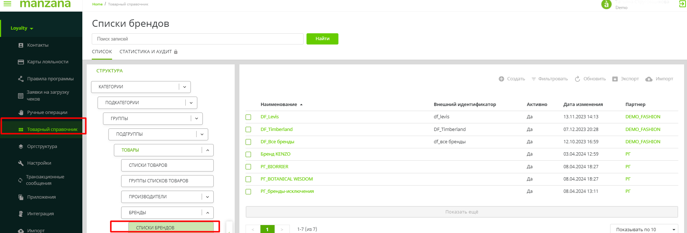Tick the checkbox for DF_Levis
687x233 pixels.
[248, 117]
